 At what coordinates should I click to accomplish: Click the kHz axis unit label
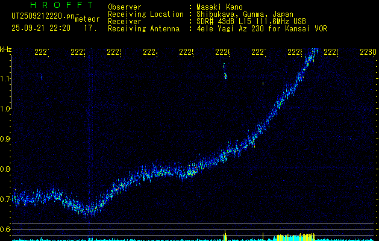click(x=5, y=50)
